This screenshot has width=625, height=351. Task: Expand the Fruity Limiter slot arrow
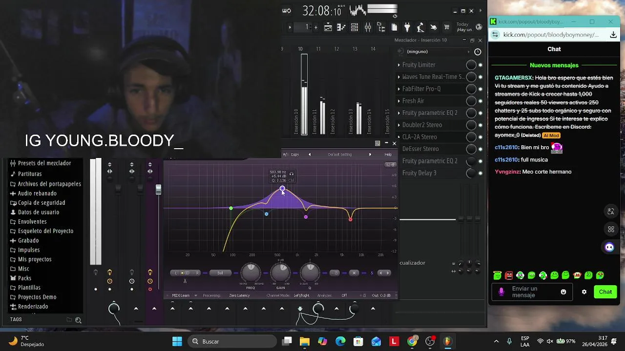coord(399,65)
